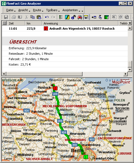Toggle the directions pane icon
134x163 pixels.
click(86, 17)
